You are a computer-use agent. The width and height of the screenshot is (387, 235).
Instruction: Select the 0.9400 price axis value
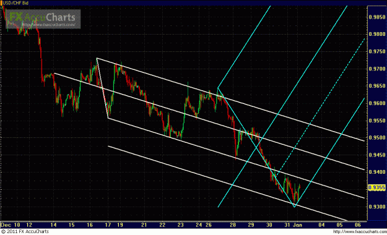coord(377,172)
